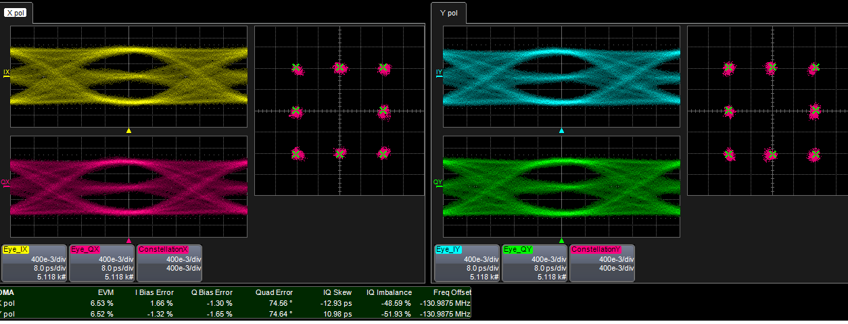Click the Eye_IY trace descriptor box
The width and height of the screenshot is (848, 324).
click(467, 263)
